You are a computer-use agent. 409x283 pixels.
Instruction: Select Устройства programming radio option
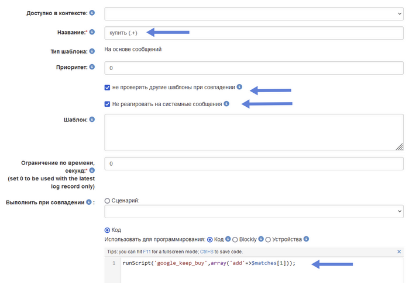click(268, 240)
